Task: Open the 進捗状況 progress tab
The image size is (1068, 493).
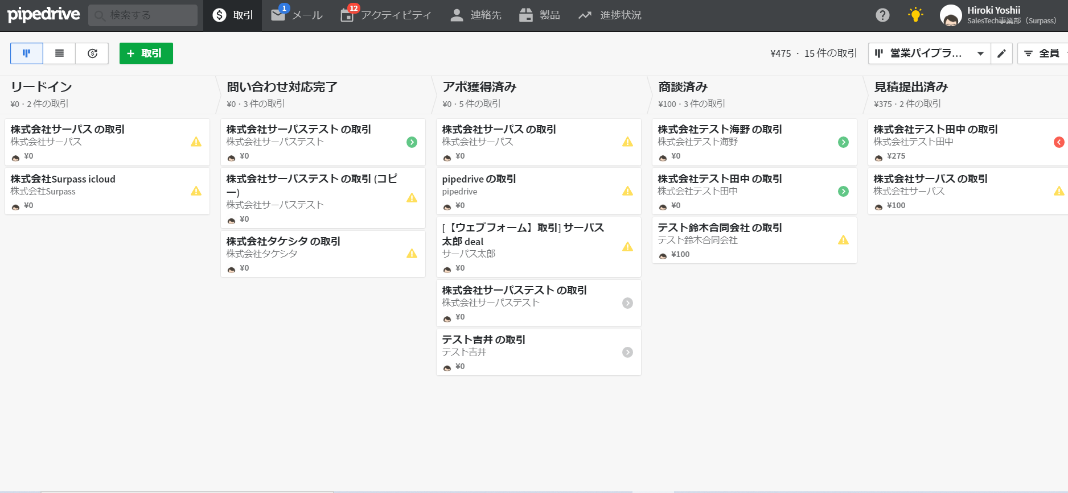Action: 609,15
